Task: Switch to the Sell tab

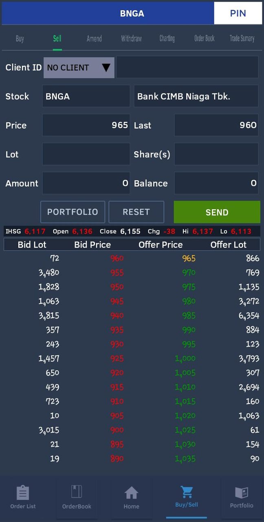Action: point(57,38)
